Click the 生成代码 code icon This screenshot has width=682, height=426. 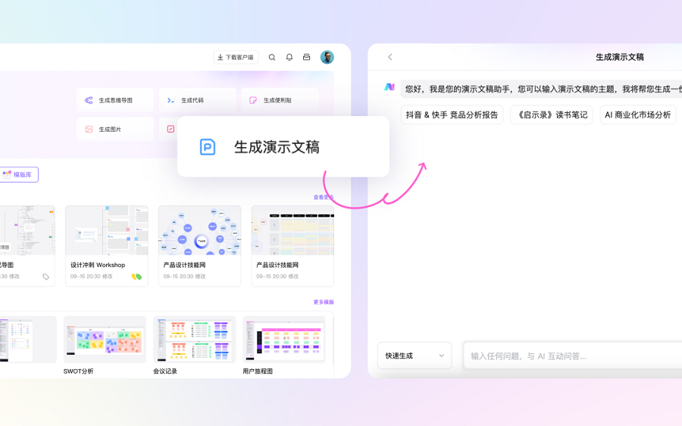click(x=171, y=100)
